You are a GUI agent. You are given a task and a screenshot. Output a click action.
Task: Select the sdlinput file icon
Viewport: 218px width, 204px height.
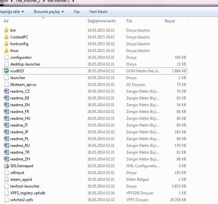click(x=6, y=173)
